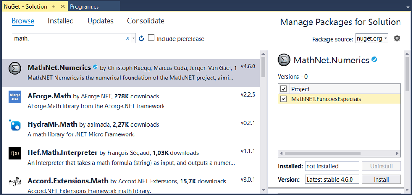Click the HydraMF.Math description text
The width and height of the screenshot is (412, 195).
81,134
